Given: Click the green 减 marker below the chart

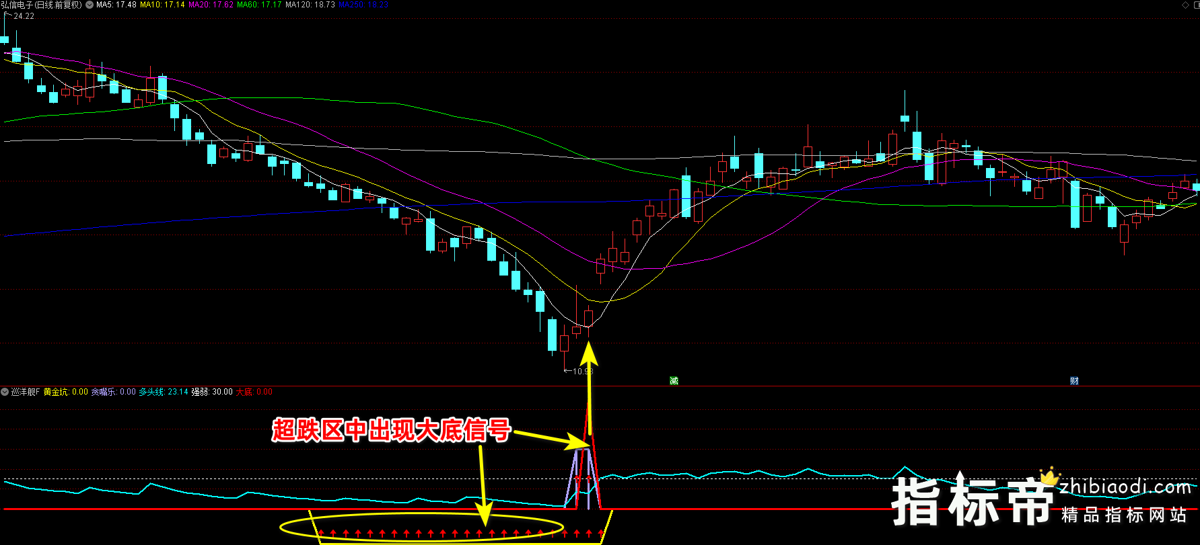Looking at the screenshot, I should pyautogui.click(x=674, y=381).
